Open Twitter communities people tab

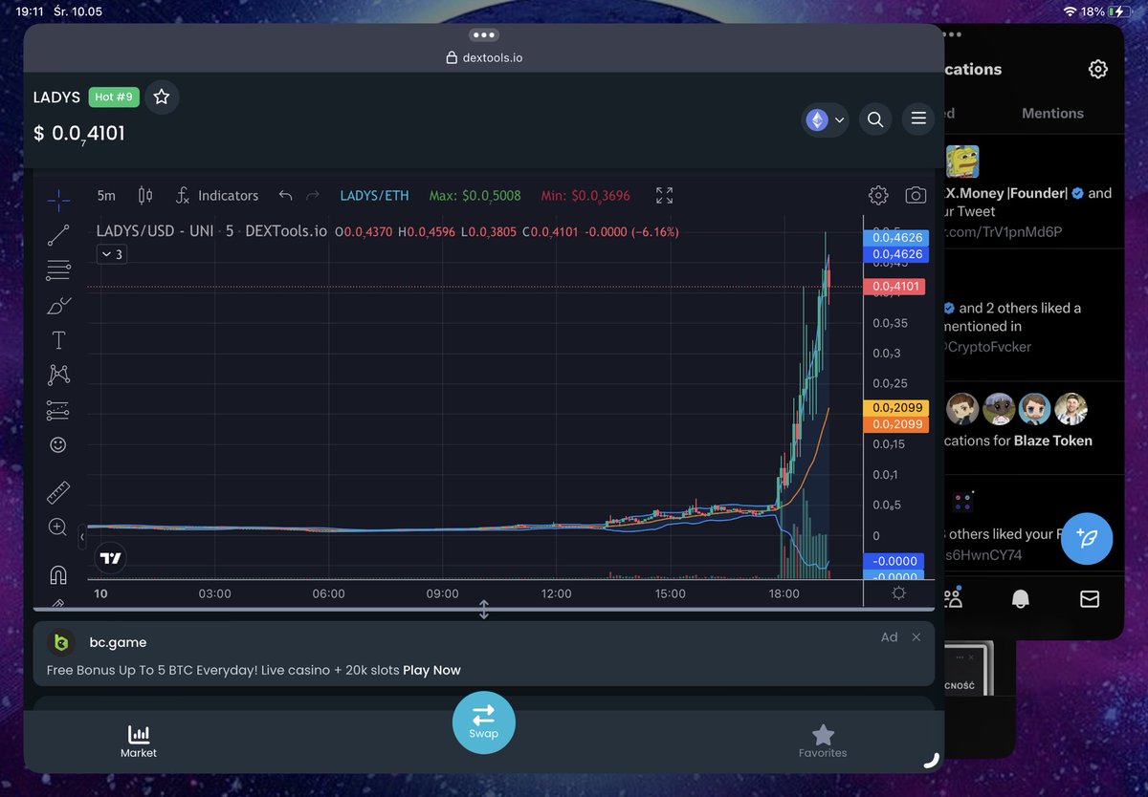coord(953,599)
